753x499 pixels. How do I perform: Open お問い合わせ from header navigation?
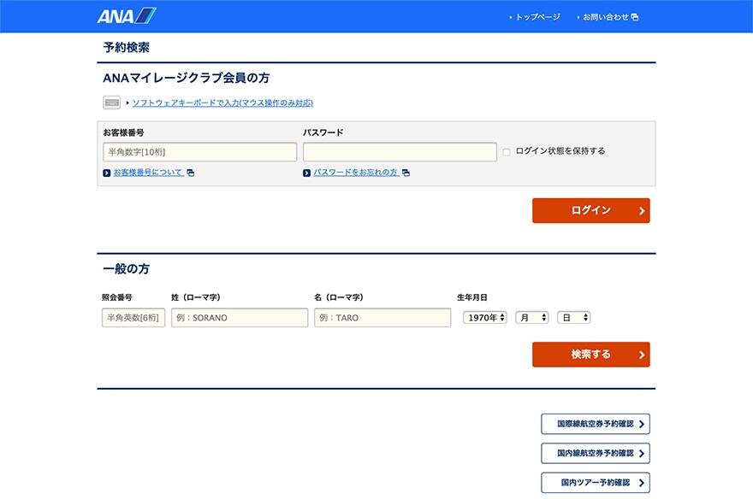[x=605, y=17]
